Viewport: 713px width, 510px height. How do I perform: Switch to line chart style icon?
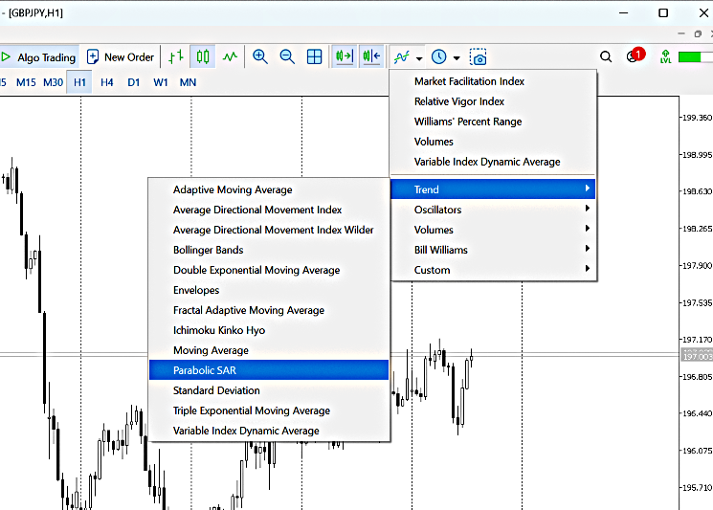tap(230, 56)
